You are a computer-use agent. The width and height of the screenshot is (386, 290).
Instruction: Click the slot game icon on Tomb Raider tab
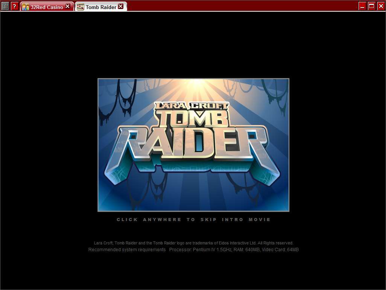click(80, 7)
